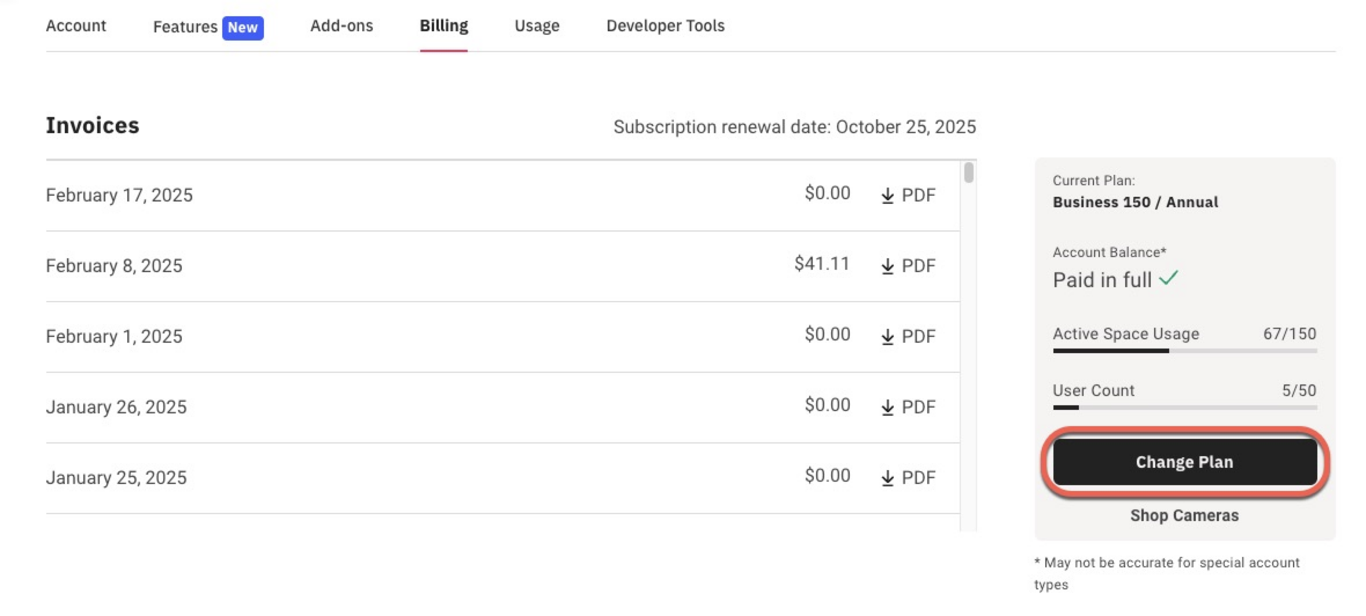Go to the Add-ons tab
The width and height of the screenshot is (1366, 616).
341,25
